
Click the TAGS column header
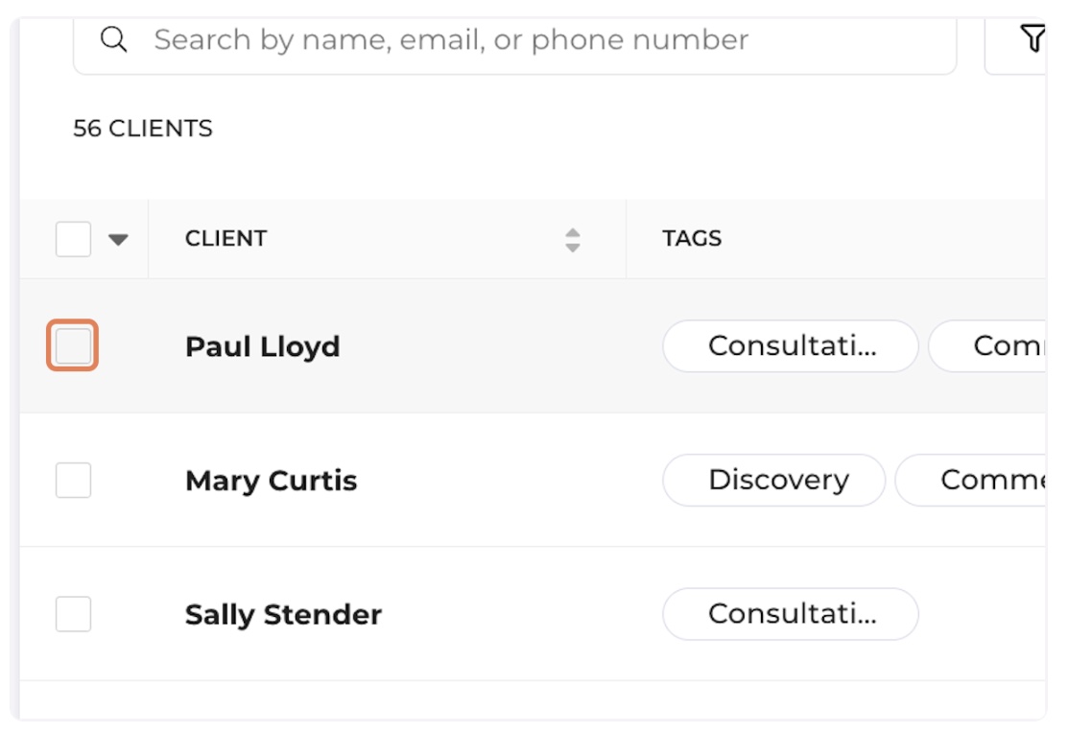[692, 238]
